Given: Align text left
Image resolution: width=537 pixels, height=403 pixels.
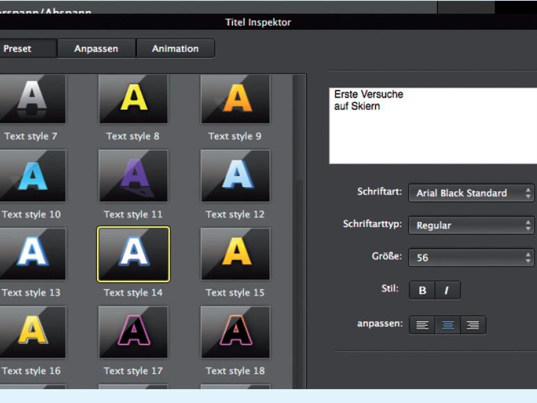Looking at the screenshot, I should pos(422,325).
